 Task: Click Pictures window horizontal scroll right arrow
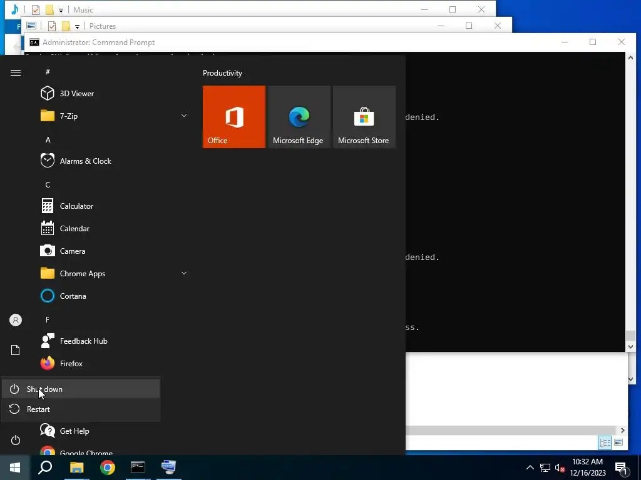[622, 430]
